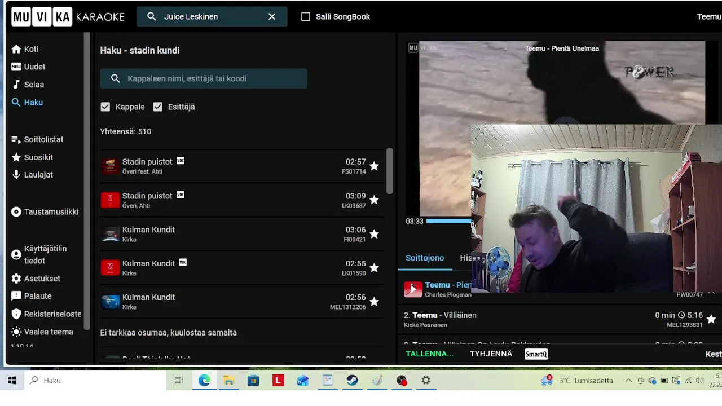Favorite Stadin puistot by Överi feat. Ahti
Screen dimensions: 722x406
pos(374,166)
